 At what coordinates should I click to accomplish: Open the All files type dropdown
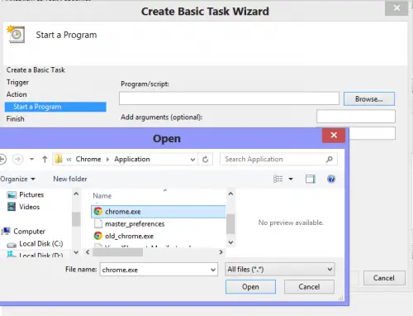280,269
